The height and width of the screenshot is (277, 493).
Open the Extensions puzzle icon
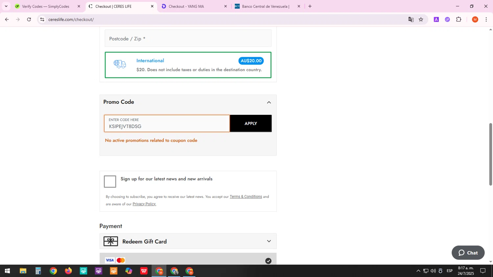click(x=459, y=20)
